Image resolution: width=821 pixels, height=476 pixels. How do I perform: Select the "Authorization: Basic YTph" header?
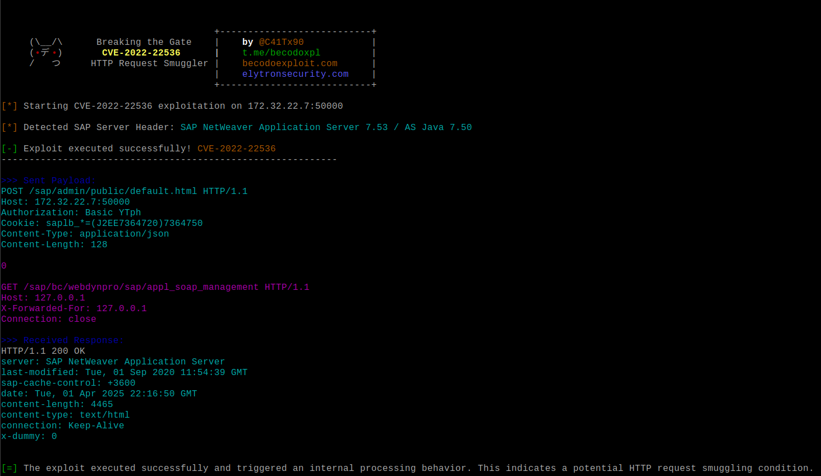tap(71, 212)
